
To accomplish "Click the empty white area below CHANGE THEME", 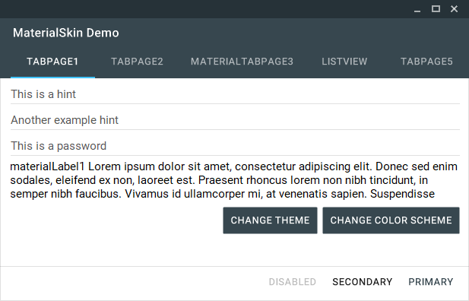I will pyautogui.click(x=270, y=250).
